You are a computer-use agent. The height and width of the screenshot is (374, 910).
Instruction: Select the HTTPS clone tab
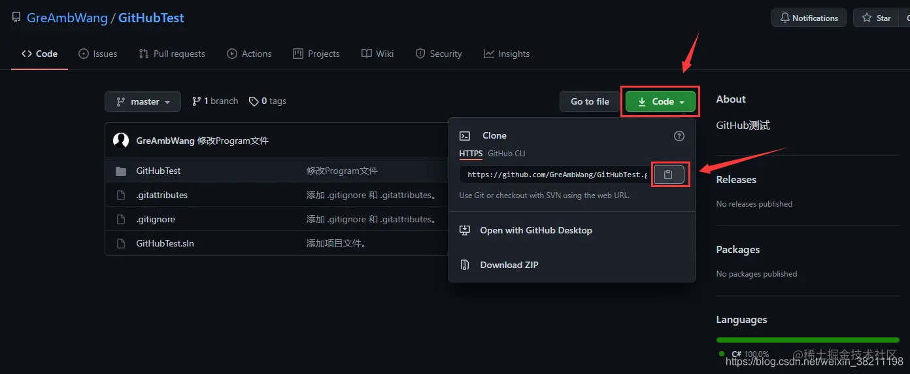(x=471, y=154)
